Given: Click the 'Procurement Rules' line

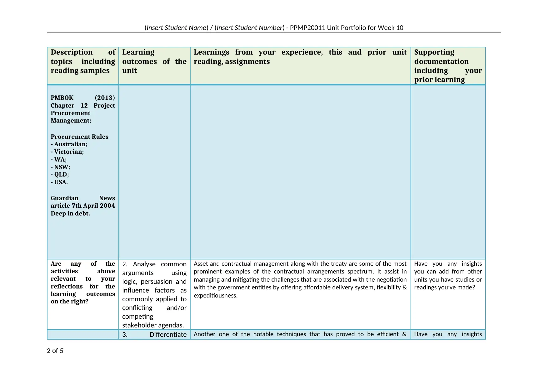Looking at the screenshot, I should (79, 137).
